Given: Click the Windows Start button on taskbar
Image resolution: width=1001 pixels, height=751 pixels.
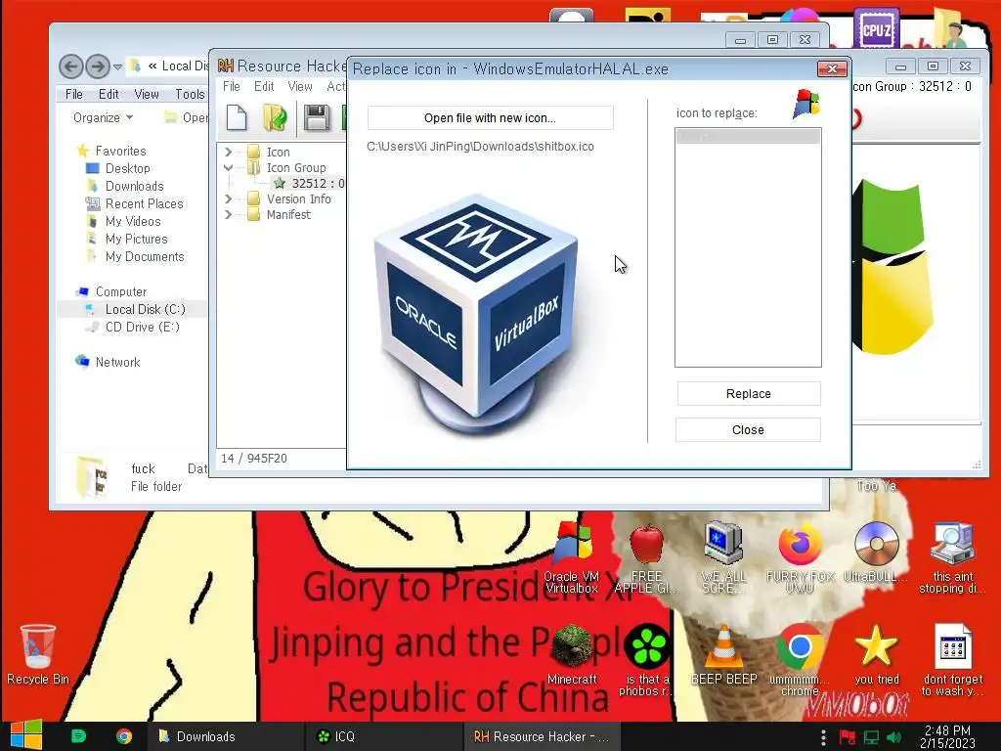Looking at the screenshot, I should pos(25,736).
